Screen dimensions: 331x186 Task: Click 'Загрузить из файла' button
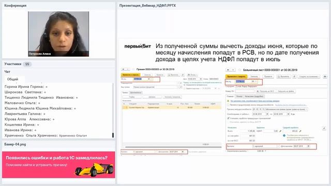[286, 91]
